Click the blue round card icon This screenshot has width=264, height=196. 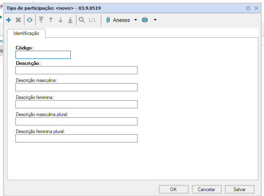coord(145,20)
